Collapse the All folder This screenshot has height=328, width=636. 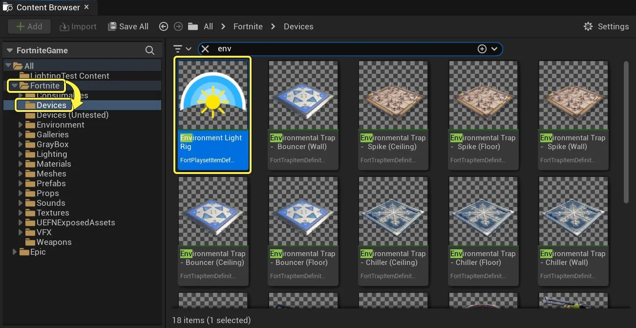(8, 66)
